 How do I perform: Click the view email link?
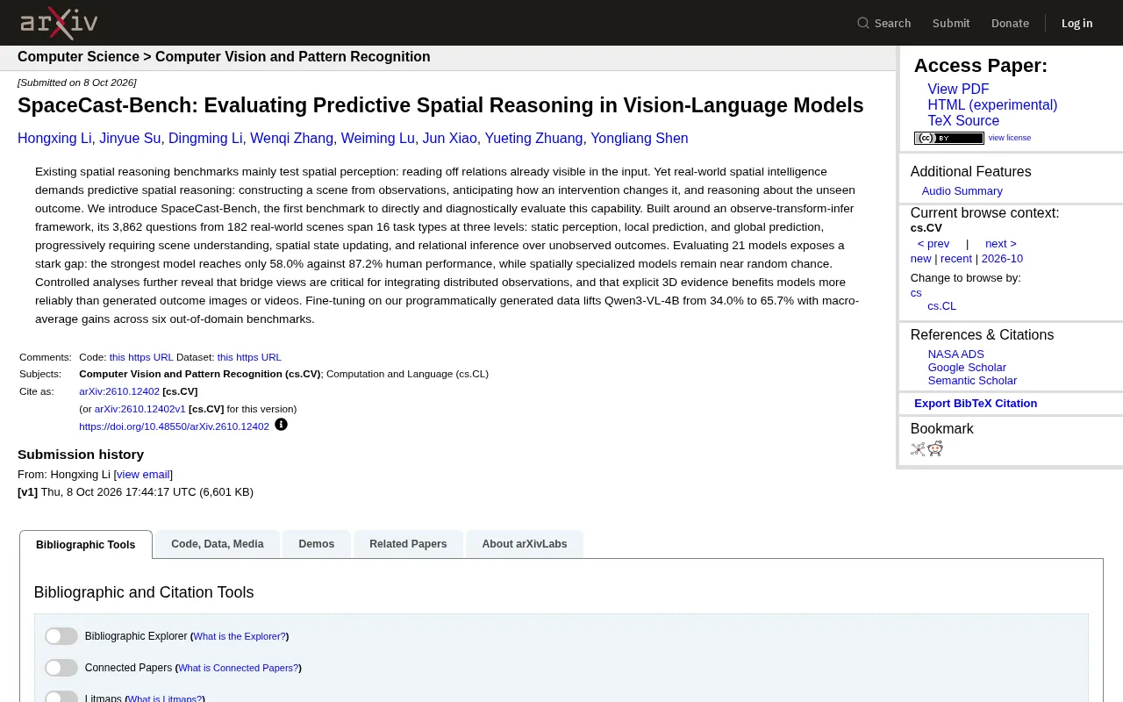click(x=143, y=475)
